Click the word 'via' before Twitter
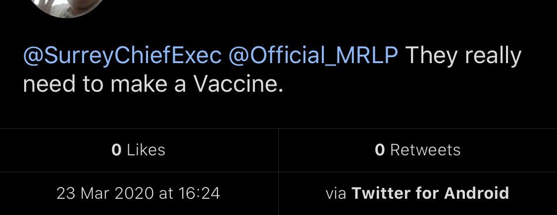The width and height of the screenshot is (557, 215). pyautogui.click(x=336, y=193)
